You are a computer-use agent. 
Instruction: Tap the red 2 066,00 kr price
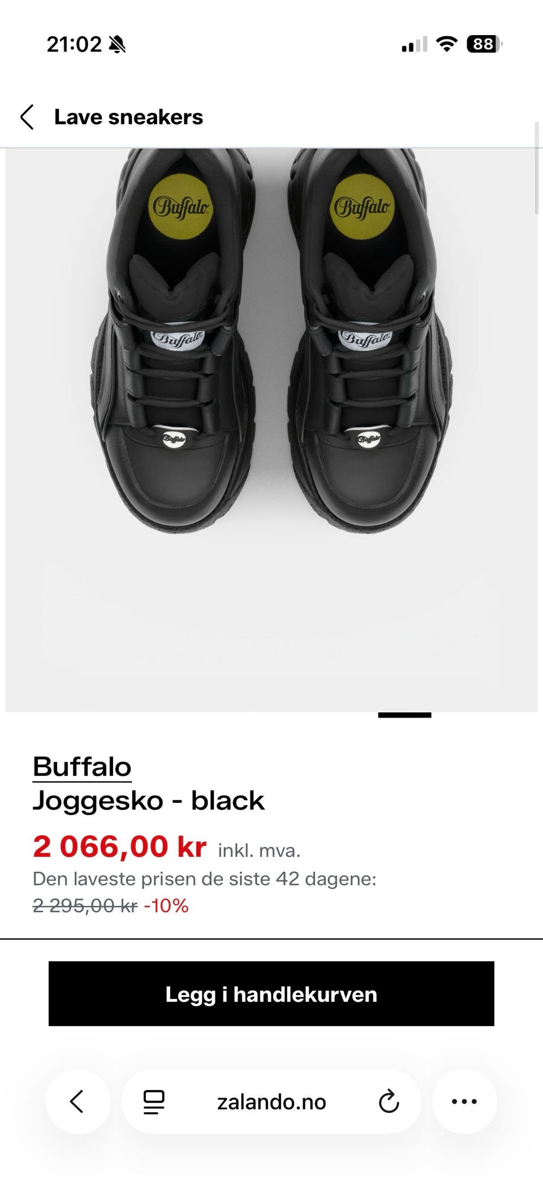[x=119, y=847]
